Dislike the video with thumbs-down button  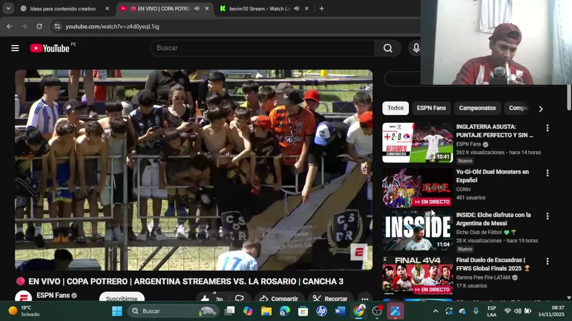tap(240, 299)
